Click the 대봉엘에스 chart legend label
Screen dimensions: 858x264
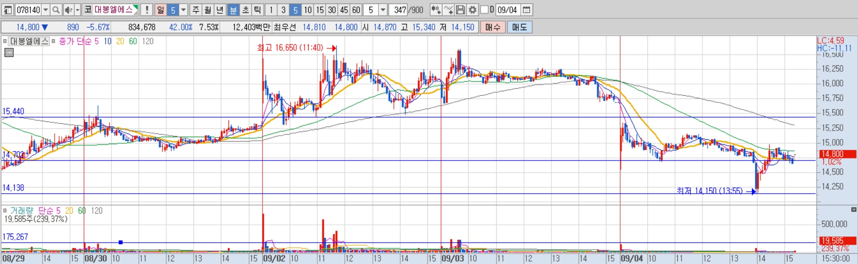[x=29, y=41]
